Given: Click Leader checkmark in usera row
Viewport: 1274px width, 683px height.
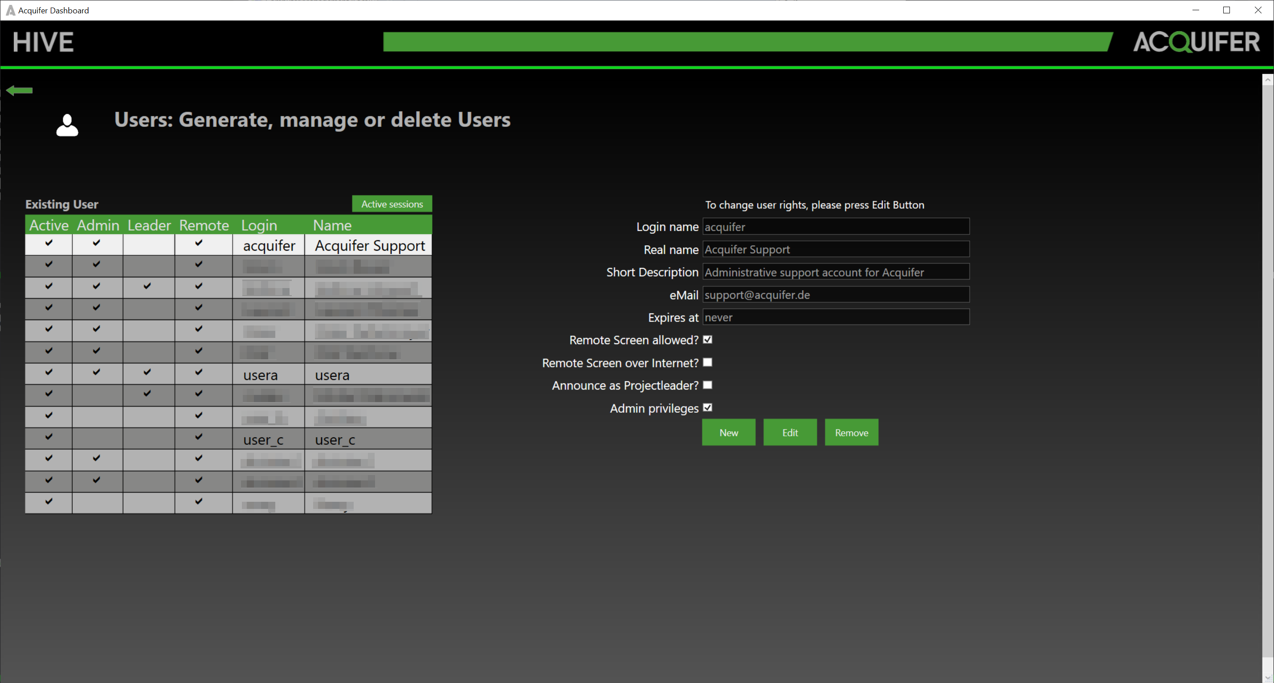Looking at the screenshot, I should coord(147,372).
